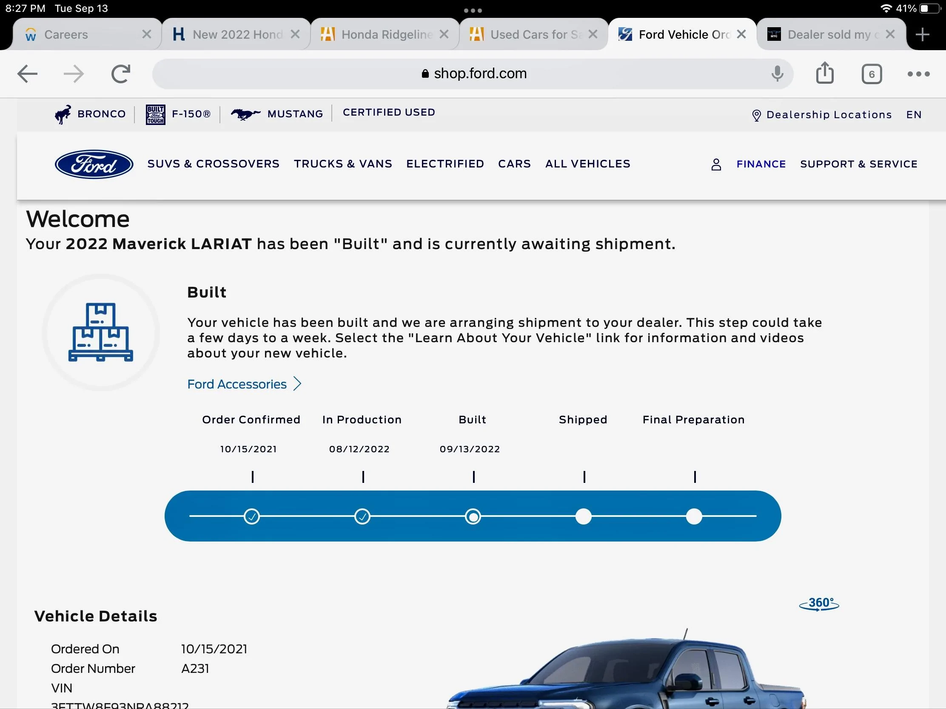Open the All Vehicles menu
This screenshot has height=709, width=946.
point(587,164)
